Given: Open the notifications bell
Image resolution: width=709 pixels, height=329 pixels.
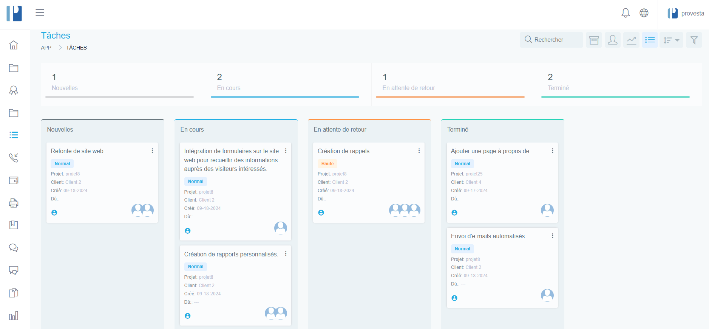Looking at the screenshot, I should pyautogui.click(x=626, y=13).
